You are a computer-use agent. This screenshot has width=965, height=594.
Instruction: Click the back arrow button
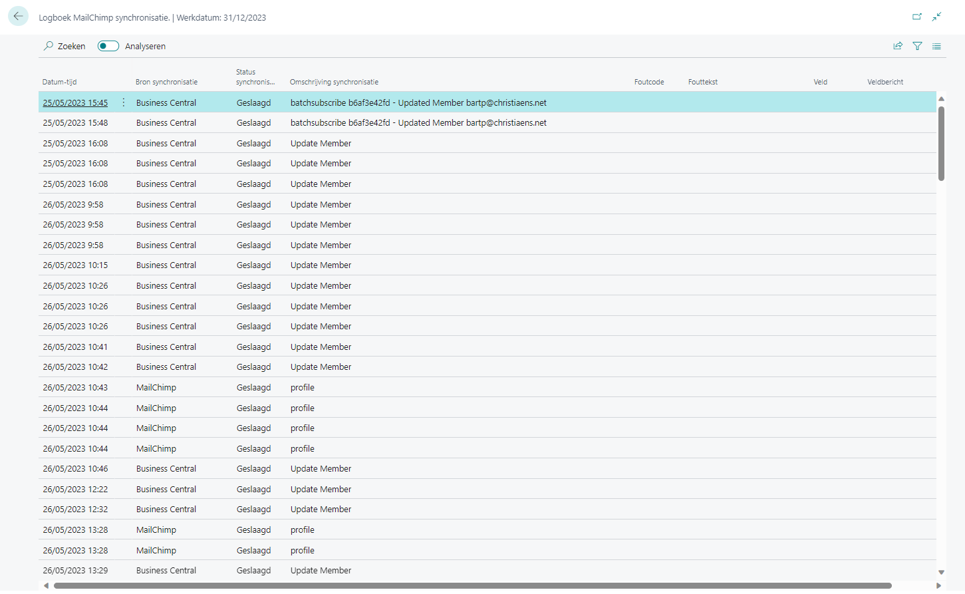[x=18, y=17]
